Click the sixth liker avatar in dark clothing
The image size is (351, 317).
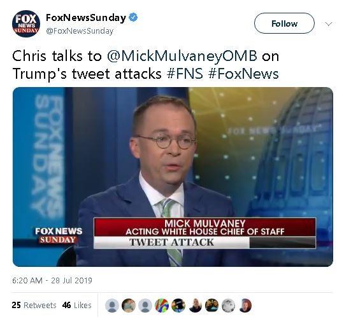point(195,306)
